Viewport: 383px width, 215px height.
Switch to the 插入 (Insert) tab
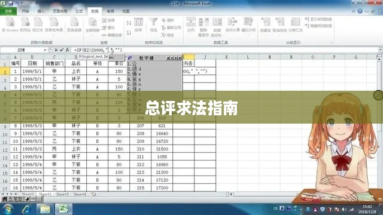(x=41, y=11)
